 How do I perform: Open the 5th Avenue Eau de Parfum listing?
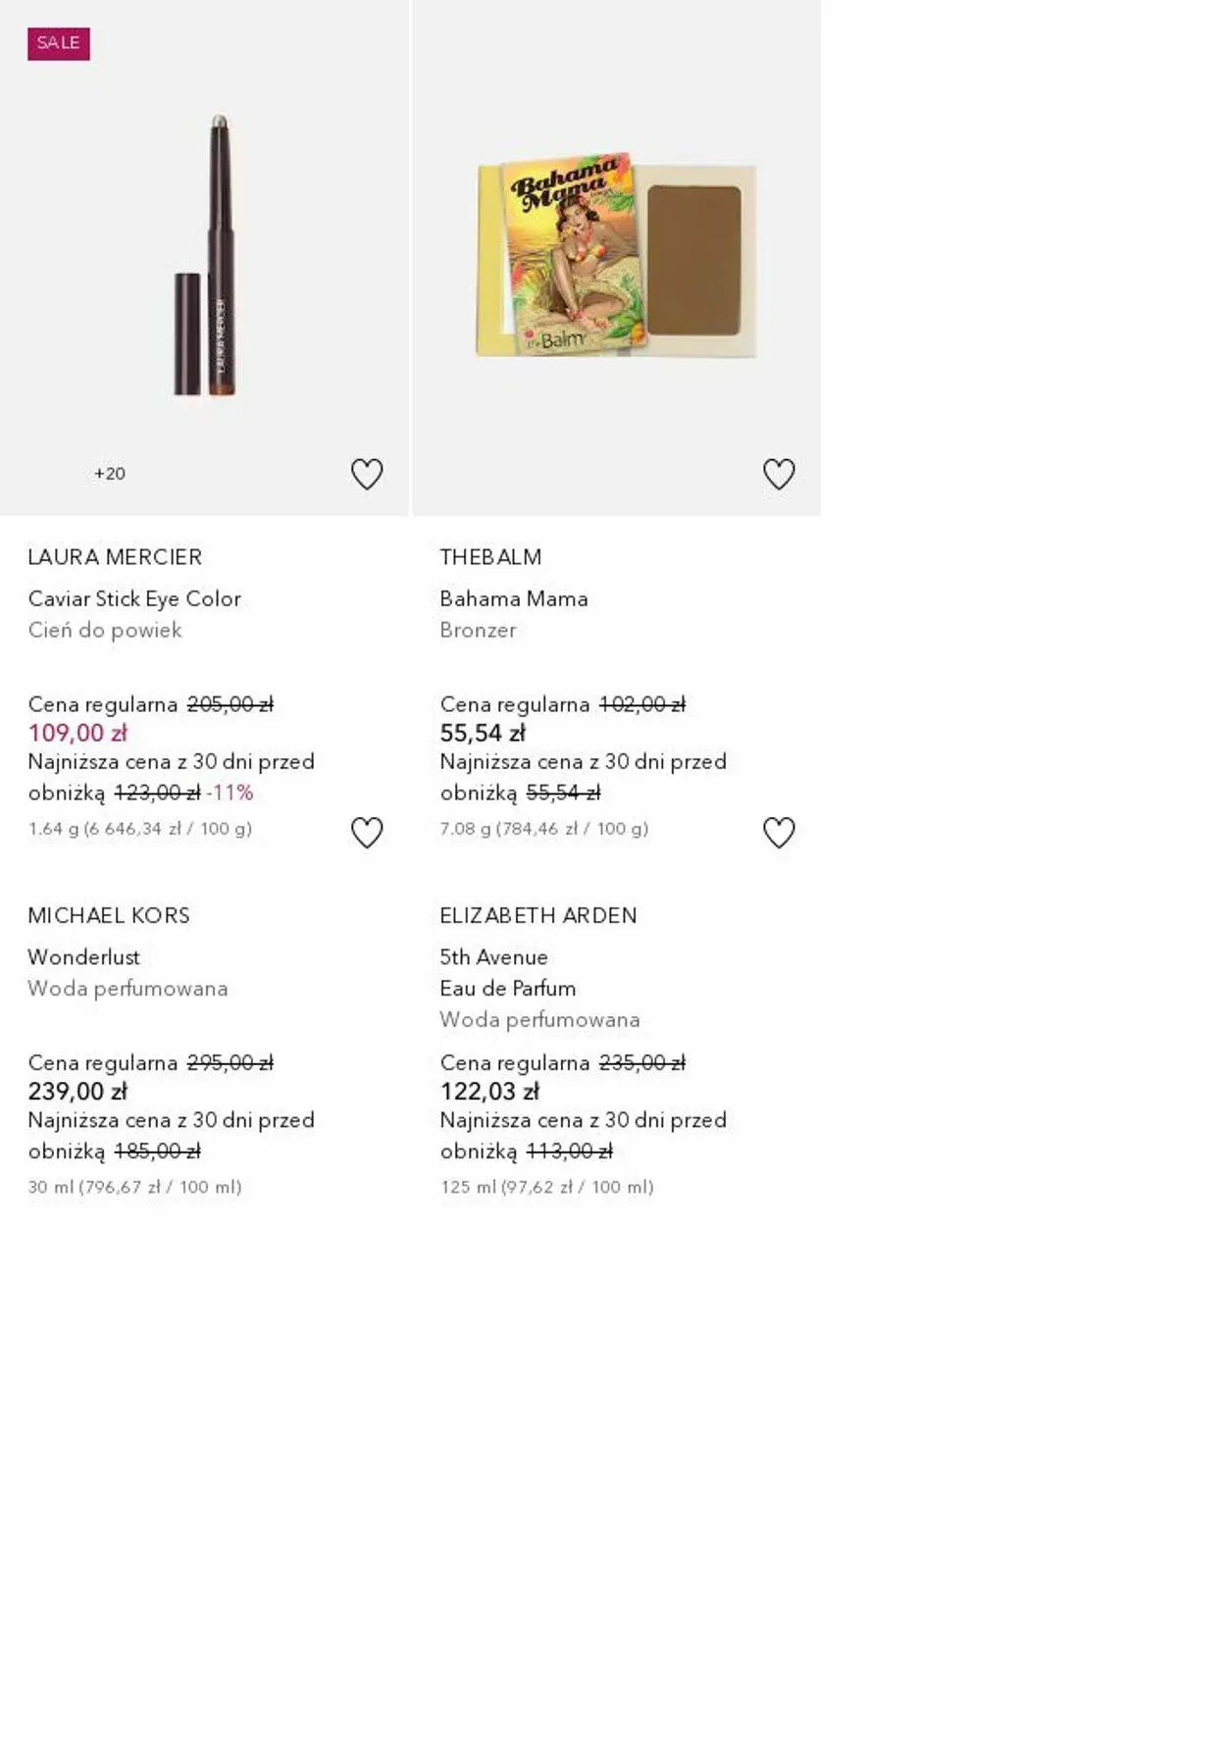click(507, 972)
